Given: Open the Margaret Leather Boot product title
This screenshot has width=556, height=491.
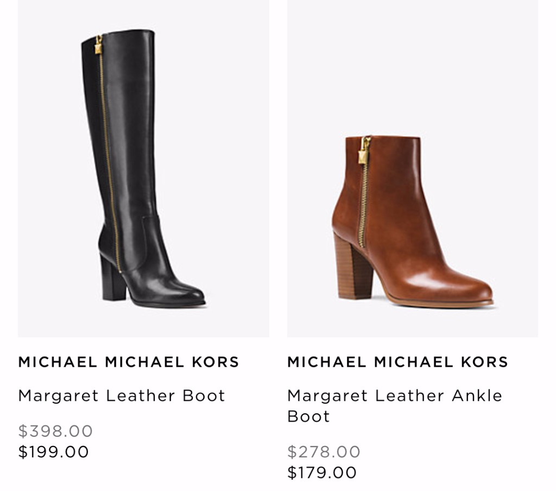Looking at the screenshot, I should [122, 396].
